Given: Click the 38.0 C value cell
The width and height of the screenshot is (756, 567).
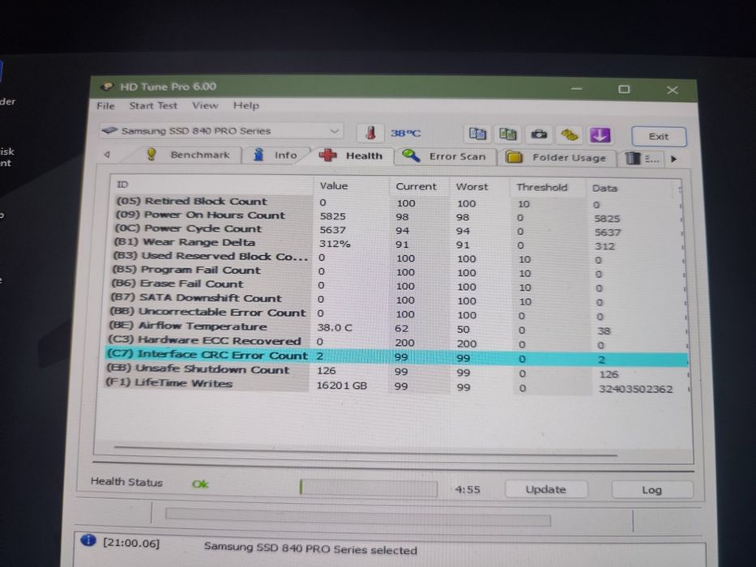Looking at the screenshot, I should 335,328.
